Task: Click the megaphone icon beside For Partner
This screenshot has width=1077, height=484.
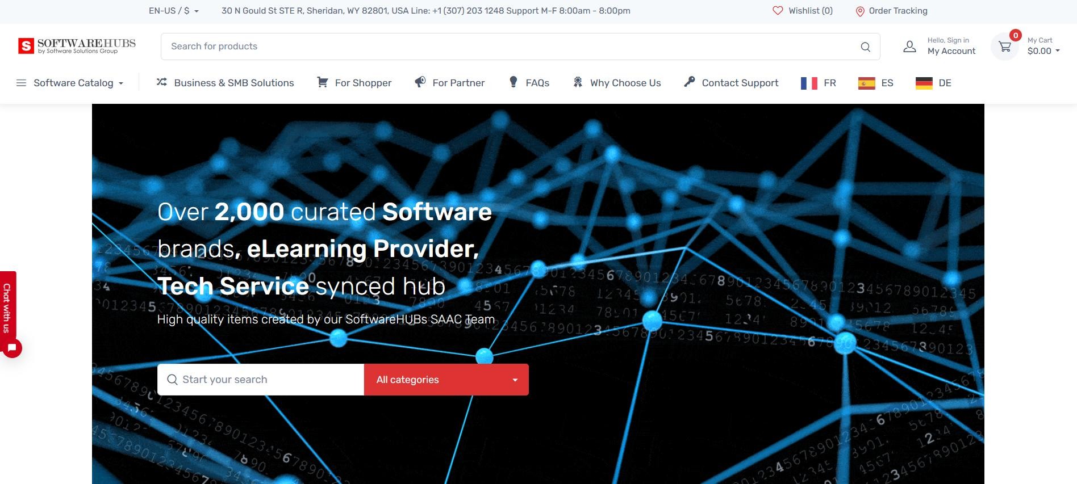Action: pos(420,82)
